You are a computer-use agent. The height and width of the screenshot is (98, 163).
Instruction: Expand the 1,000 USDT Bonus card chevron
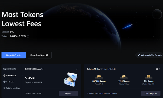[77, 69]
